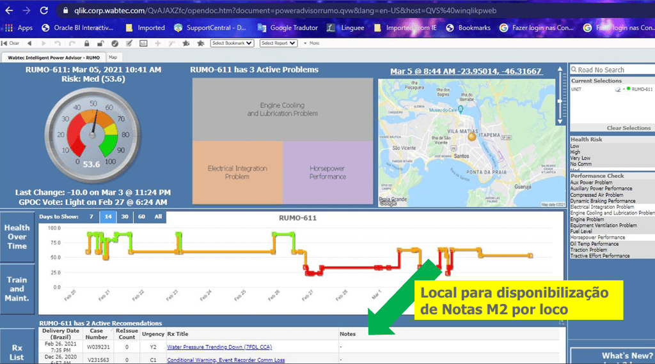Click the Remove Bookmark star icon
The image size is (655, 364).
pos(200,43)
